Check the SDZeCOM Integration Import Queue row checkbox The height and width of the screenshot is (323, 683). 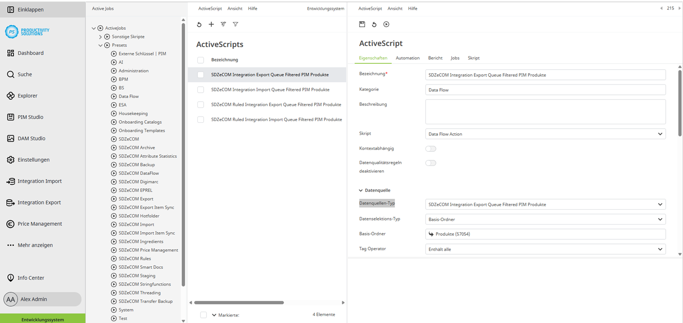pos(200,89)
